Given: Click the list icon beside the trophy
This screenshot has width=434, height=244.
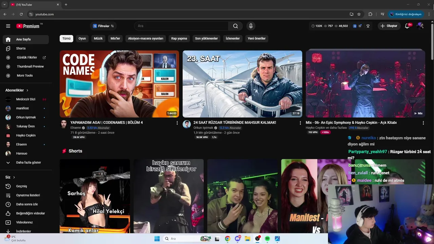Looking at the screenshot, I should [360, 26].
